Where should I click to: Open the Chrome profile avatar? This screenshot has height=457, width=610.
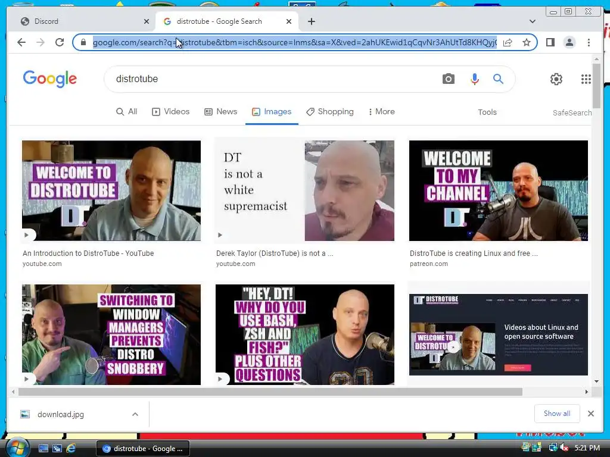click(x=569, y=42)
